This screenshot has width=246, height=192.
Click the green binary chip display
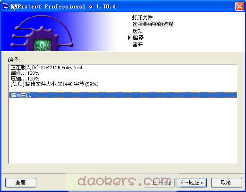(42, 45)
